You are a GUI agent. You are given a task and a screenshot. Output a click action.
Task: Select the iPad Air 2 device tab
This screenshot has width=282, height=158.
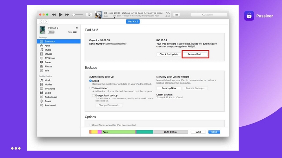(x=133, y=21)
